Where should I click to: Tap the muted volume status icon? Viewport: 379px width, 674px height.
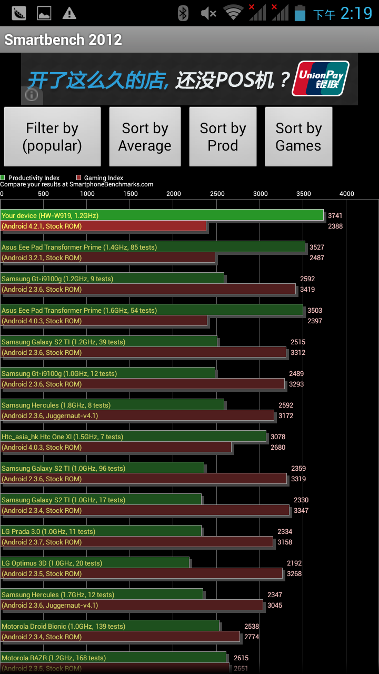208,13
